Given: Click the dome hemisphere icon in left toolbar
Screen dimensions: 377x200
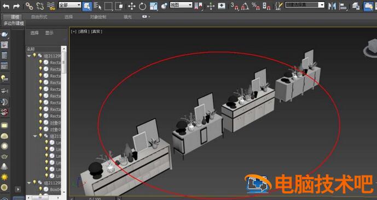Looking at the screenshot, I should [x=4, y=136].
